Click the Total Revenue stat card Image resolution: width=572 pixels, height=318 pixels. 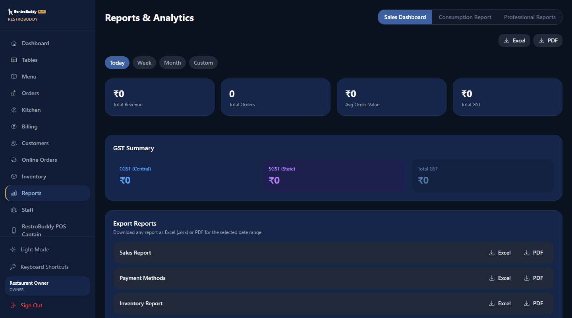(x=160, y=97)
